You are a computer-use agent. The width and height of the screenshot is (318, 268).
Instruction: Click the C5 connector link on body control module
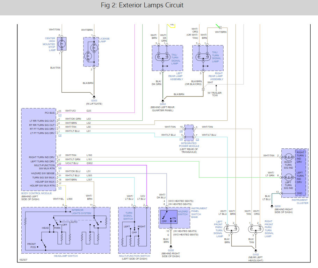(x=60, y=188)
